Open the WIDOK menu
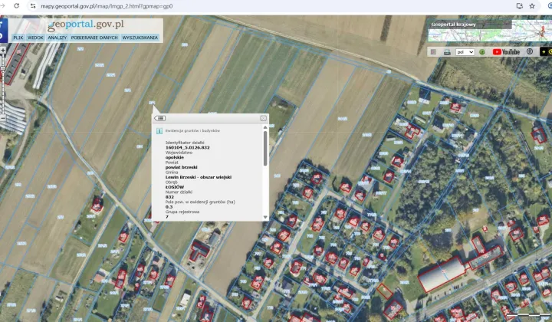Screen dimensions: 552x322 (x=35, y=38)
